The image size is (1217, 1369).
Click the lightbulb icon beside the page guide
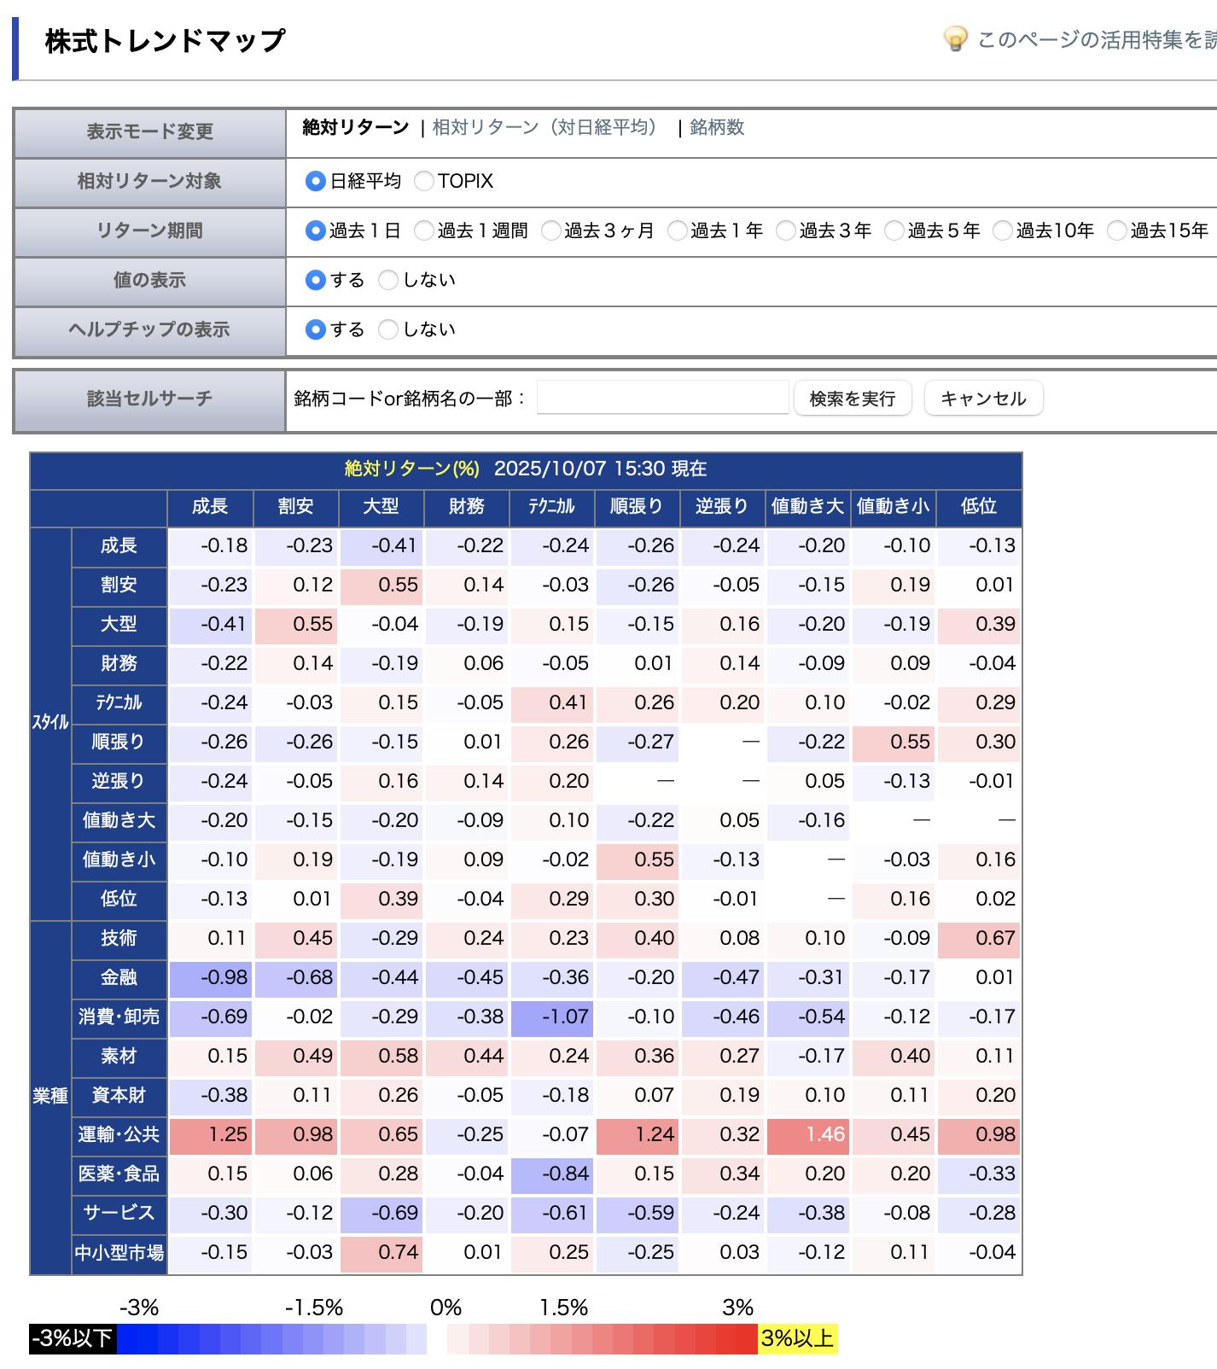(955, 38)
